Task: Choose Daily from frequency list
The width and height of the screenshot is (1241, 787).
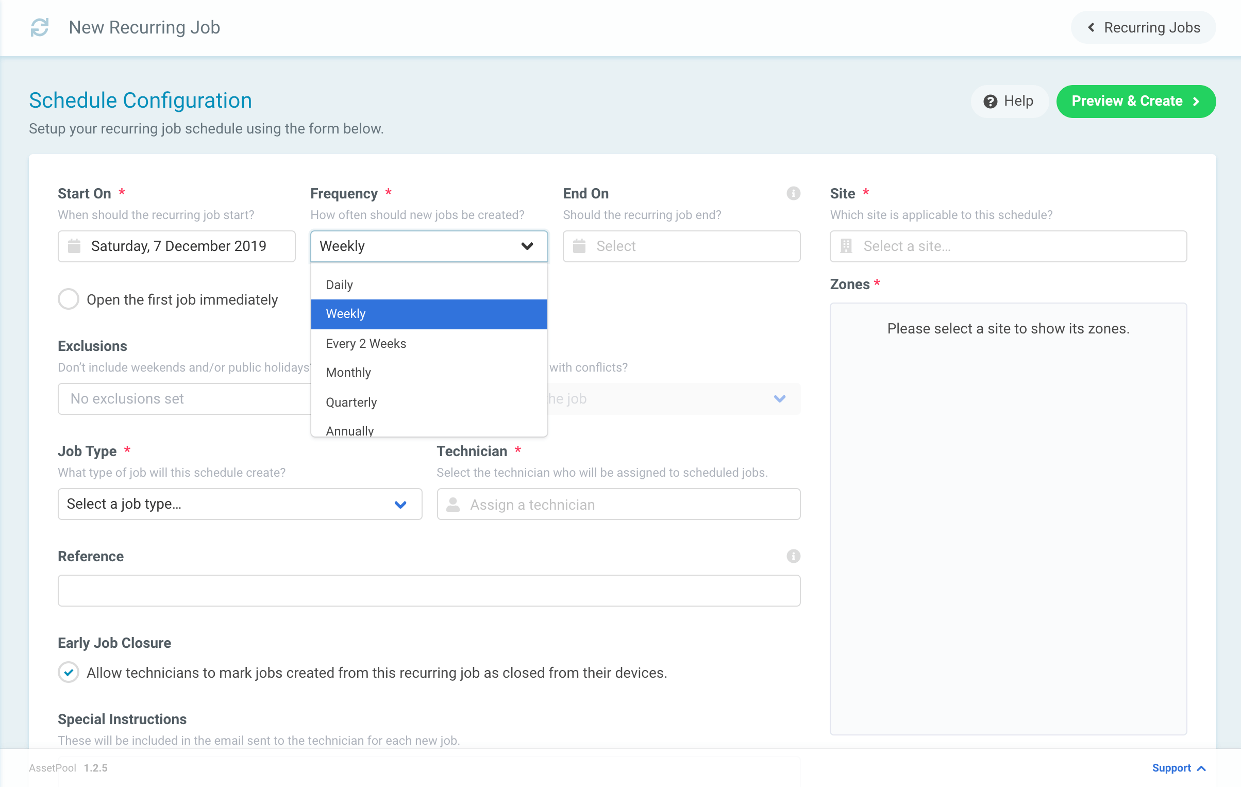Action: coord(429,284)
